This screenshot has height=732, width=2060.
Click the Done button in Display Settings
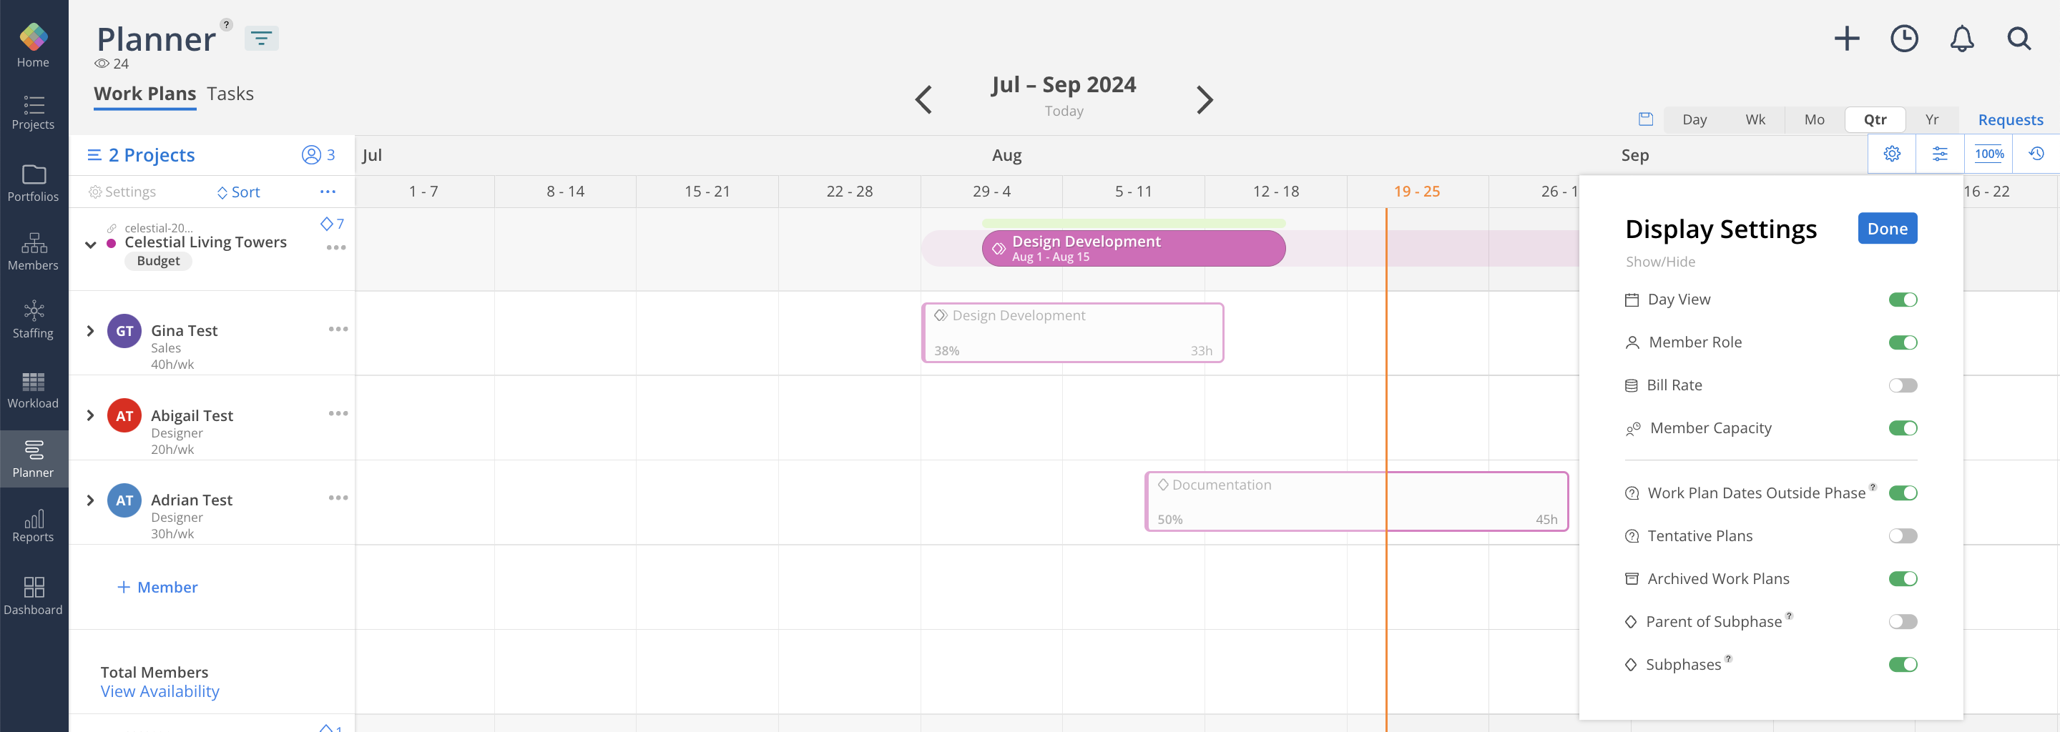[x=1888, y=228]
